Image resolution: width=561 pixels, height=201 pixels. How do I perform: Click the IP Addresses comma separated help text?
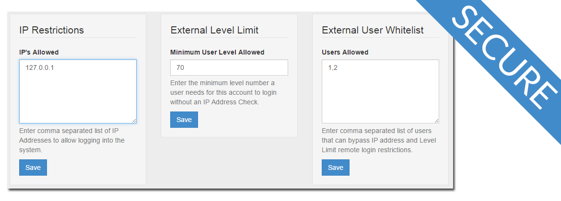(72, 140)
